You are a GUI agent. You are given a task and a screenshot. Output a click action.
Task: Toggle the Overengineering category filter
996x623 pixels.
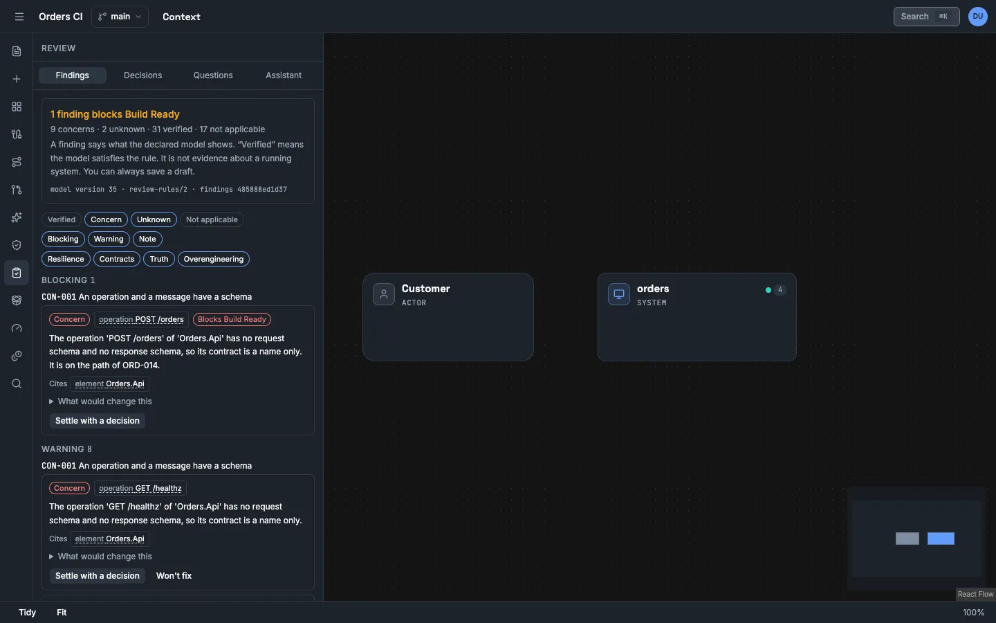coord(214,259)
